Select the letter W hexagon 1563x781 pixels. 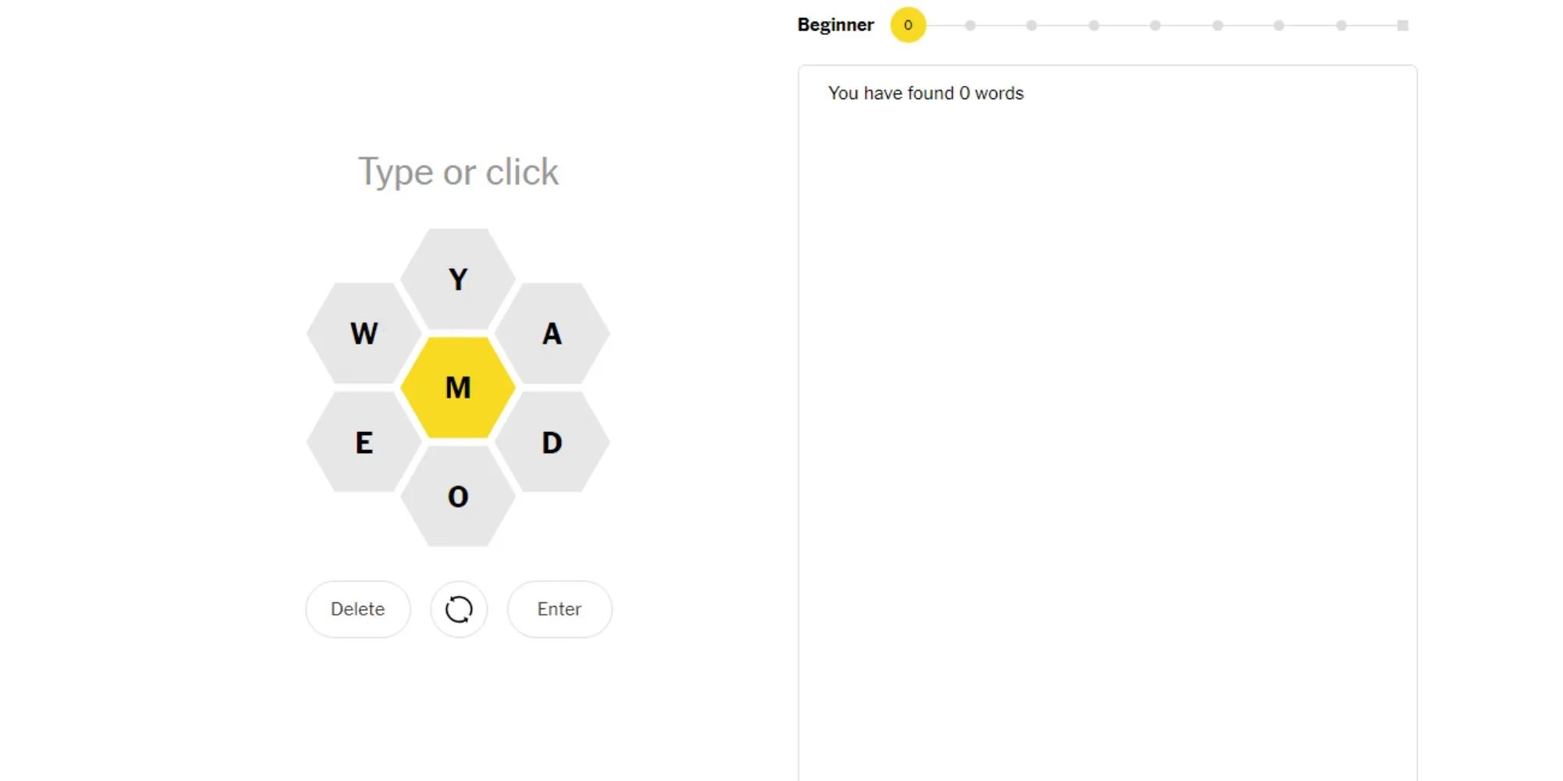(364, 333)
